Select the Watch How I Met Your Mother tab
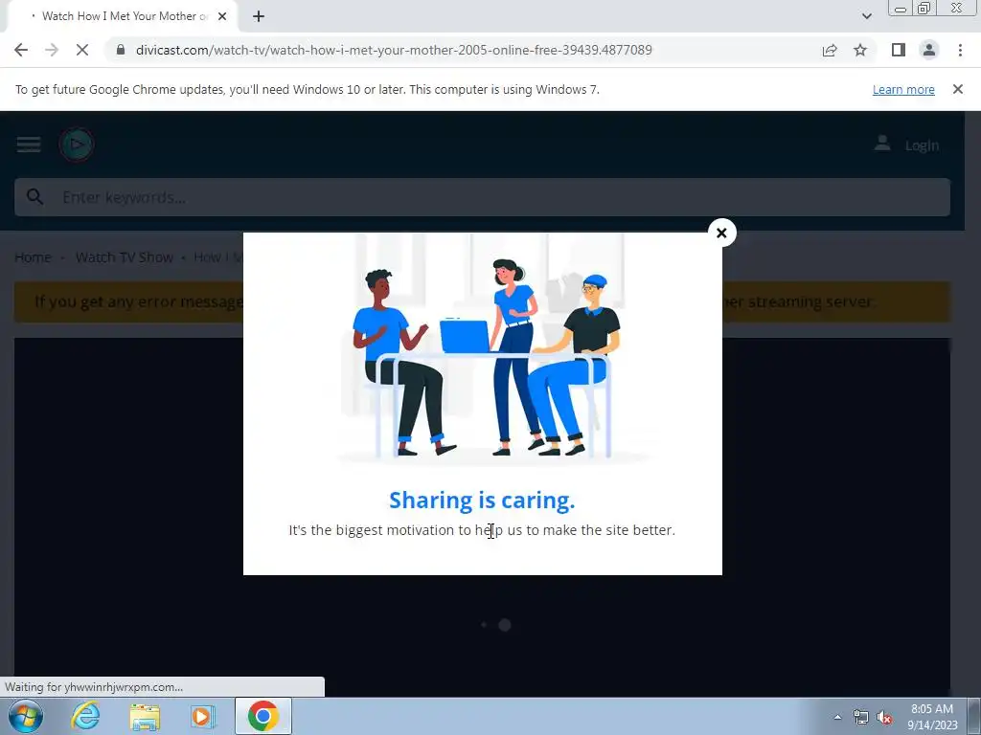 pyautogui.click(x=122, y=16)
